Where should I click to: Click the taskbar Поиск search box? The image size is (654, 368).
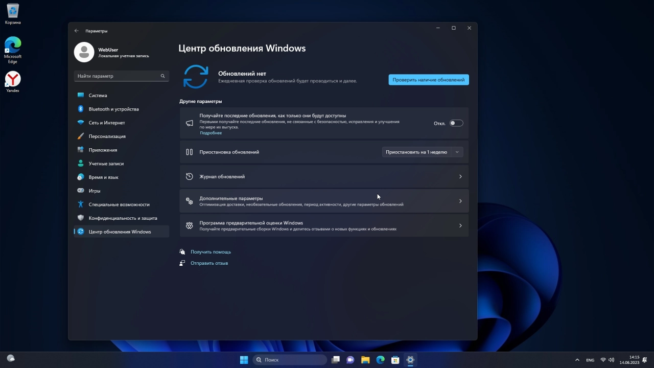pyautogui.click(x=290, y=360)
